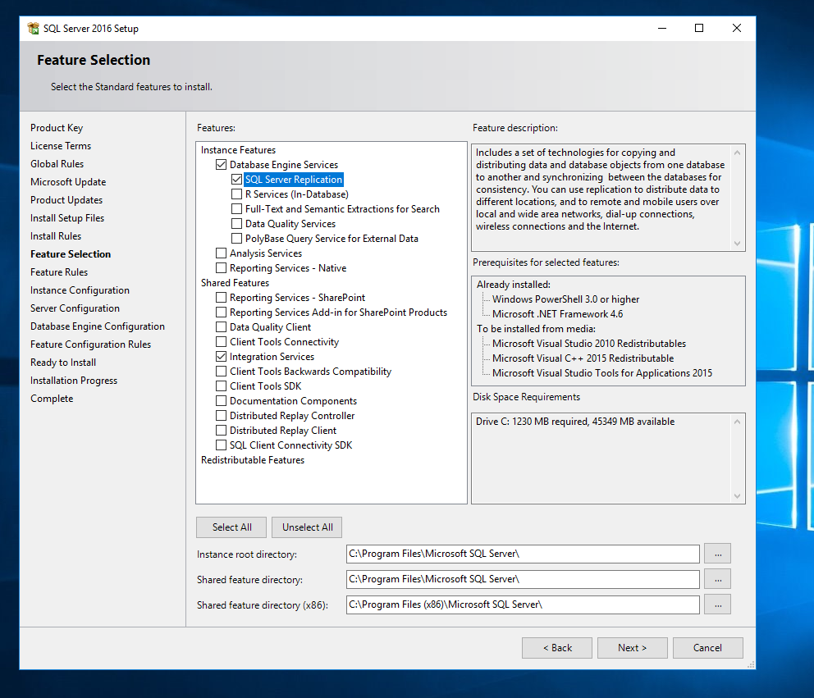The image size is (814, 698).
Task: Click the Unselect All button
Action: coord(306,527)
